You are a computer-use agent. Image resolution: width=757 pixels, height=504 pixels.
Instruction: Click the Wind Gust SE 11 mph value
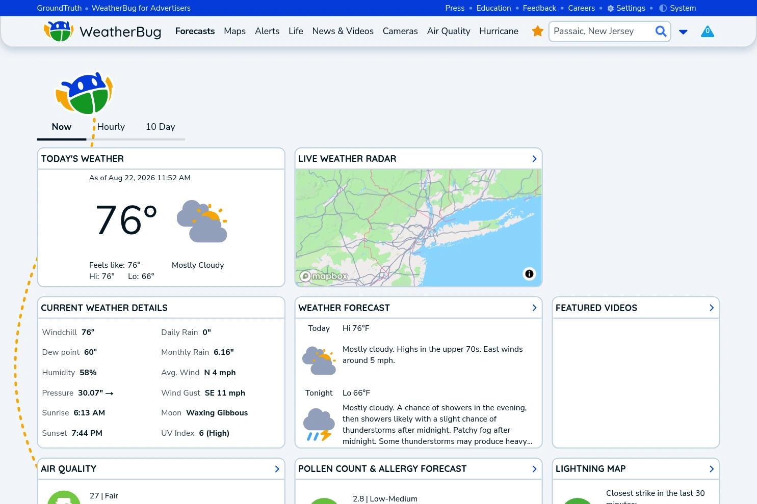click(225, 393)
